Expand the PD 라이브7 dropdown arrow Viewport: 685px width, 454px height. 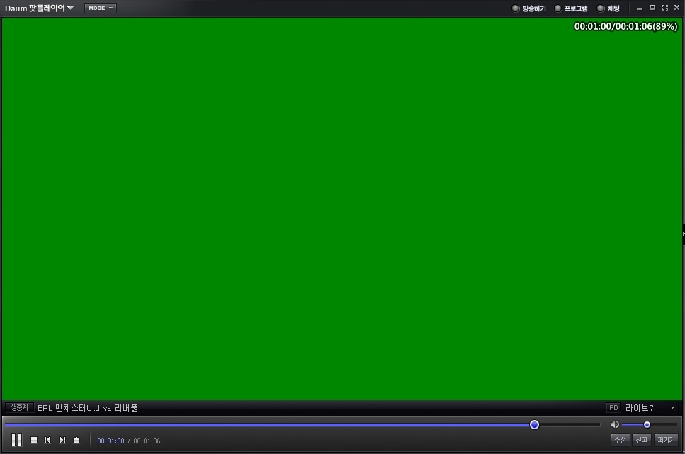tap(672, 408)
